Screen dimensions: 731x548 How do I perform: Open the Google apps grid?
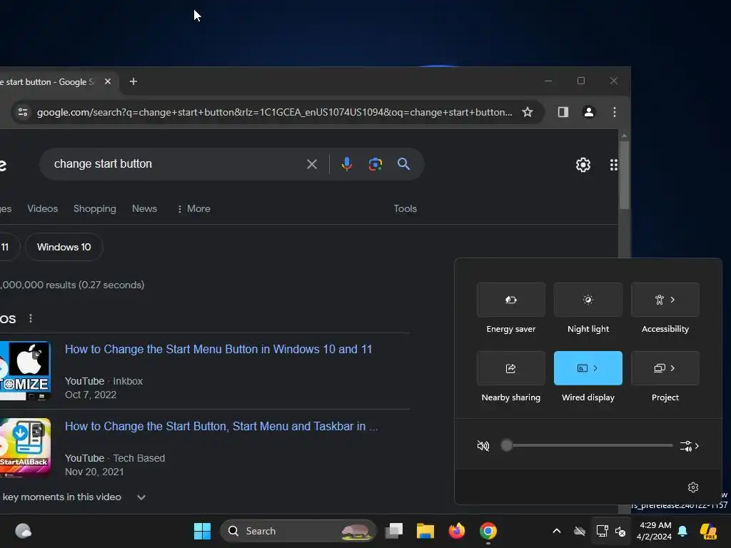pos(613,165)
